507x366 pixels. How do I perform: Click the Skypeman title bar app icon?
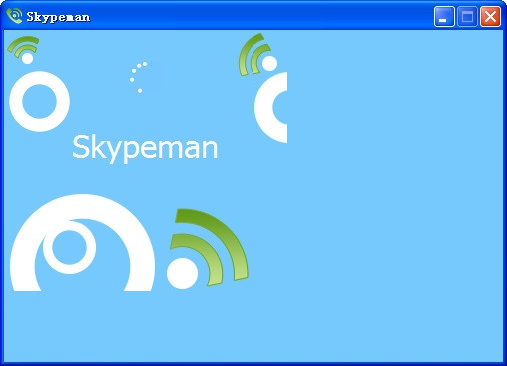14,16
